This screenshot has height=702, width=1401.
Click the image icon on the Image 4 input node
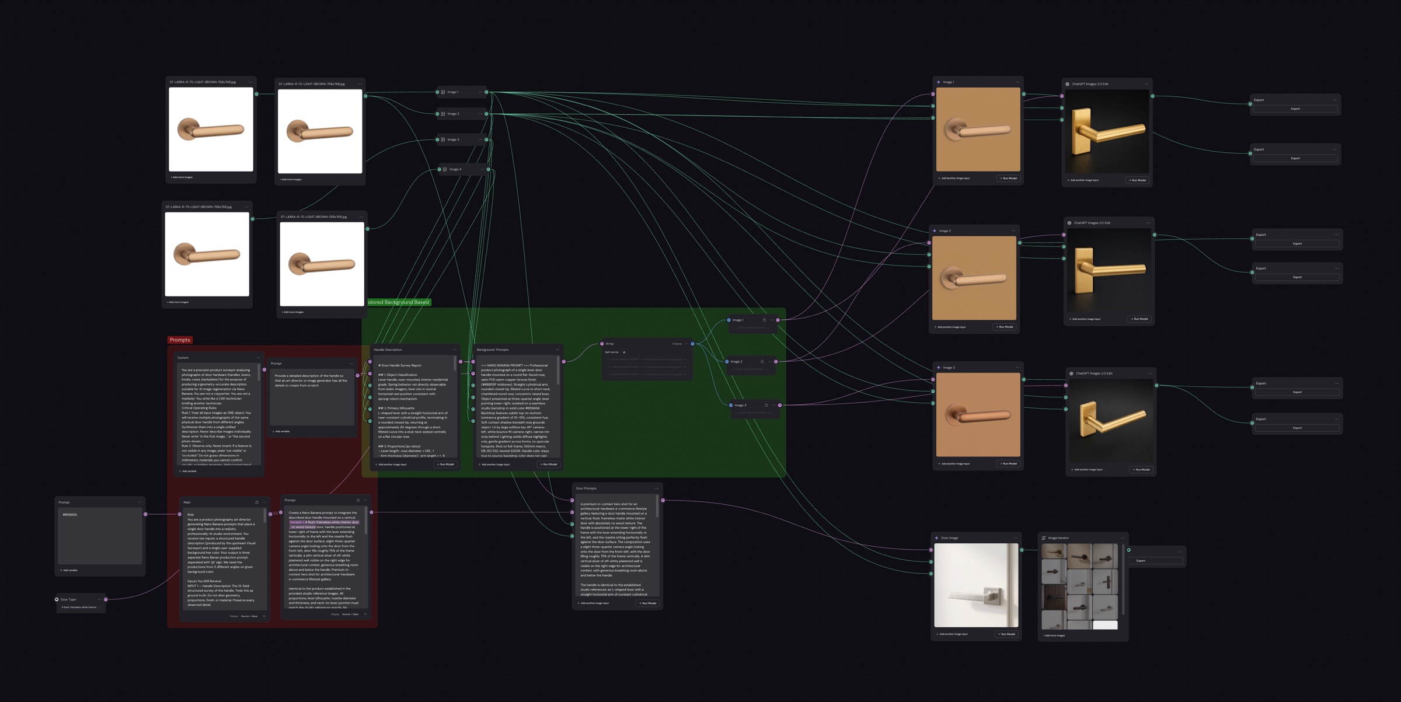click(x=445, y=169)
